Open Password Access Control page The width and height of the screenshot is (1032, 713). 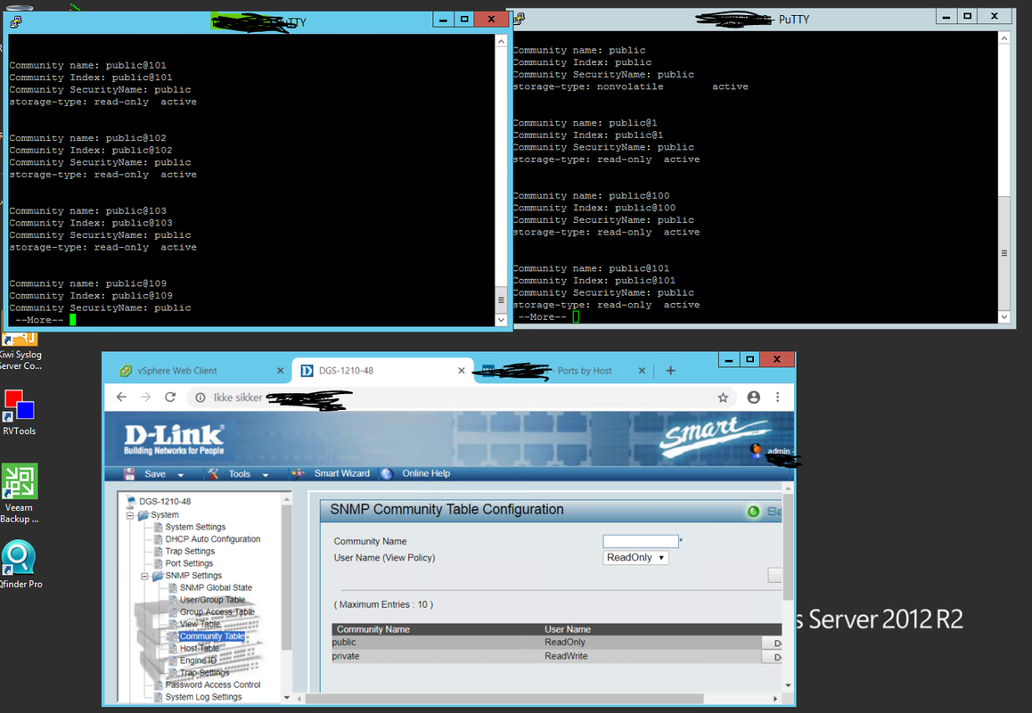click(x=213, y=684)
